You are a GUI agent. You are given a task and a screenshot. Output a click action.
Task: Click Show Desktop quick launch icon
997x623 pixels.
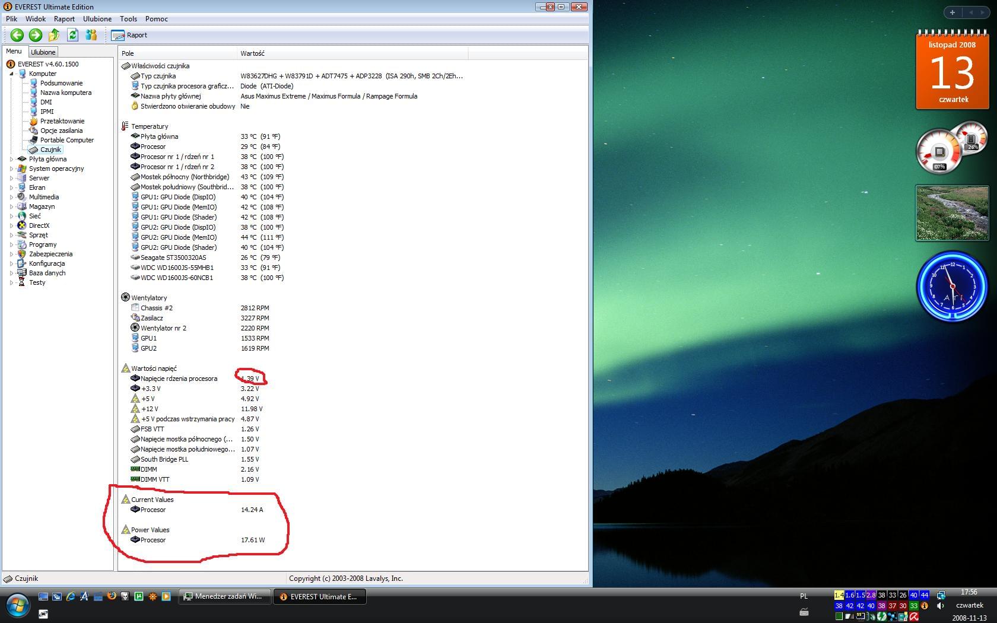coord(43,596)
